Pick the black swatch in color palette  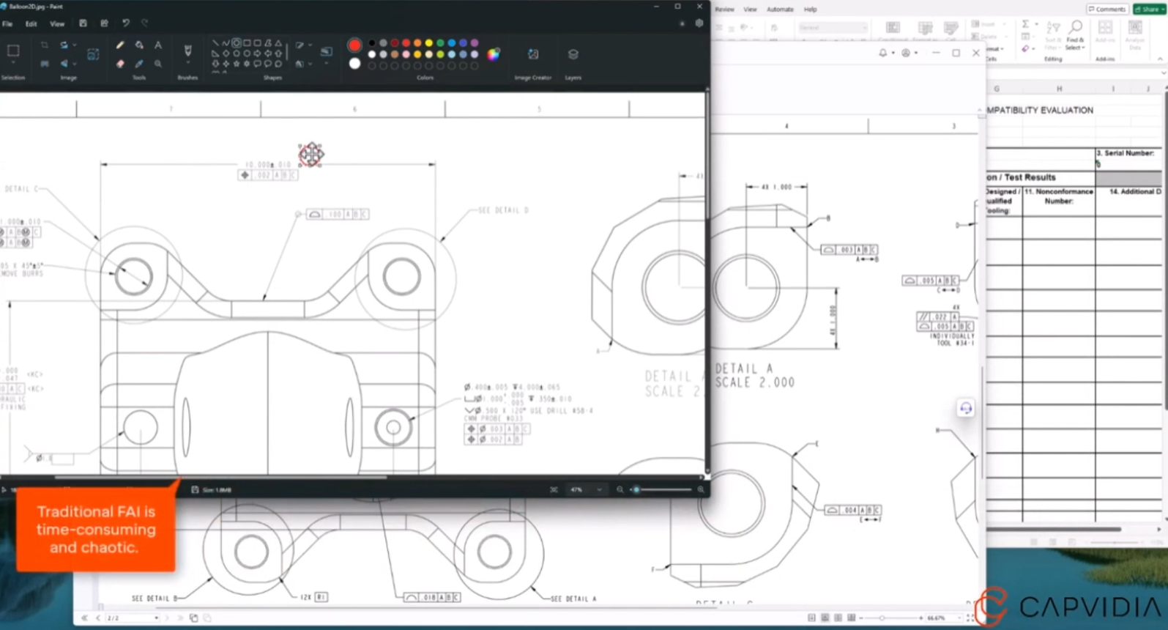(x=372, y=43)
